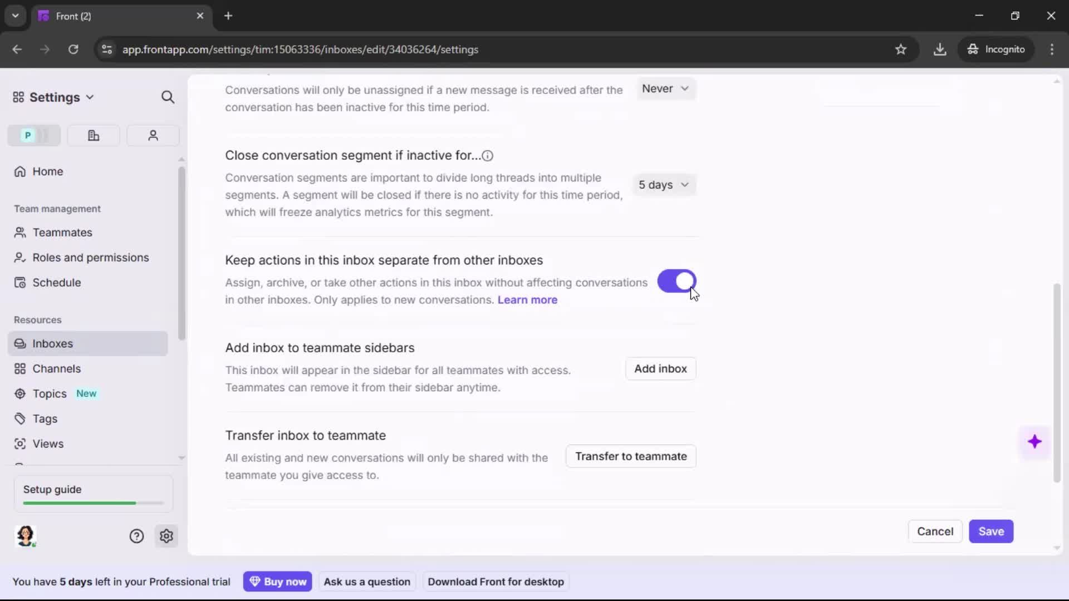
Task: Open help with the question mark icon
Action: (136, 536)
